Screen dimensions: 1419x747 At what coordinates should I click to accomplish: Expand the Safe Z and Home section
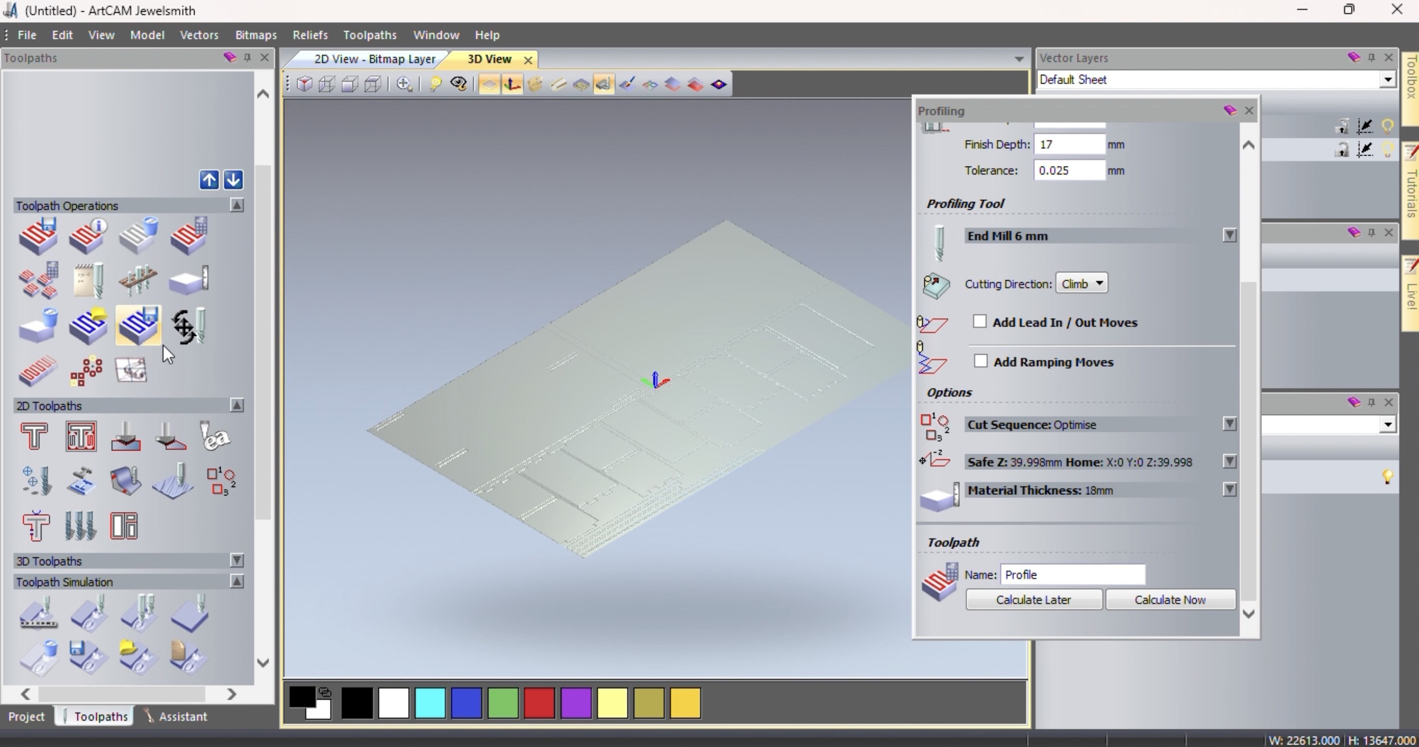pos(1229,461)
